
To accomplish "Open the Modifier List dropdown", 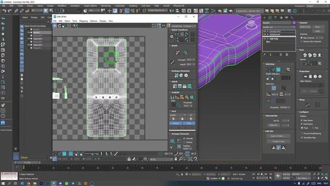I will click(279, 27).
